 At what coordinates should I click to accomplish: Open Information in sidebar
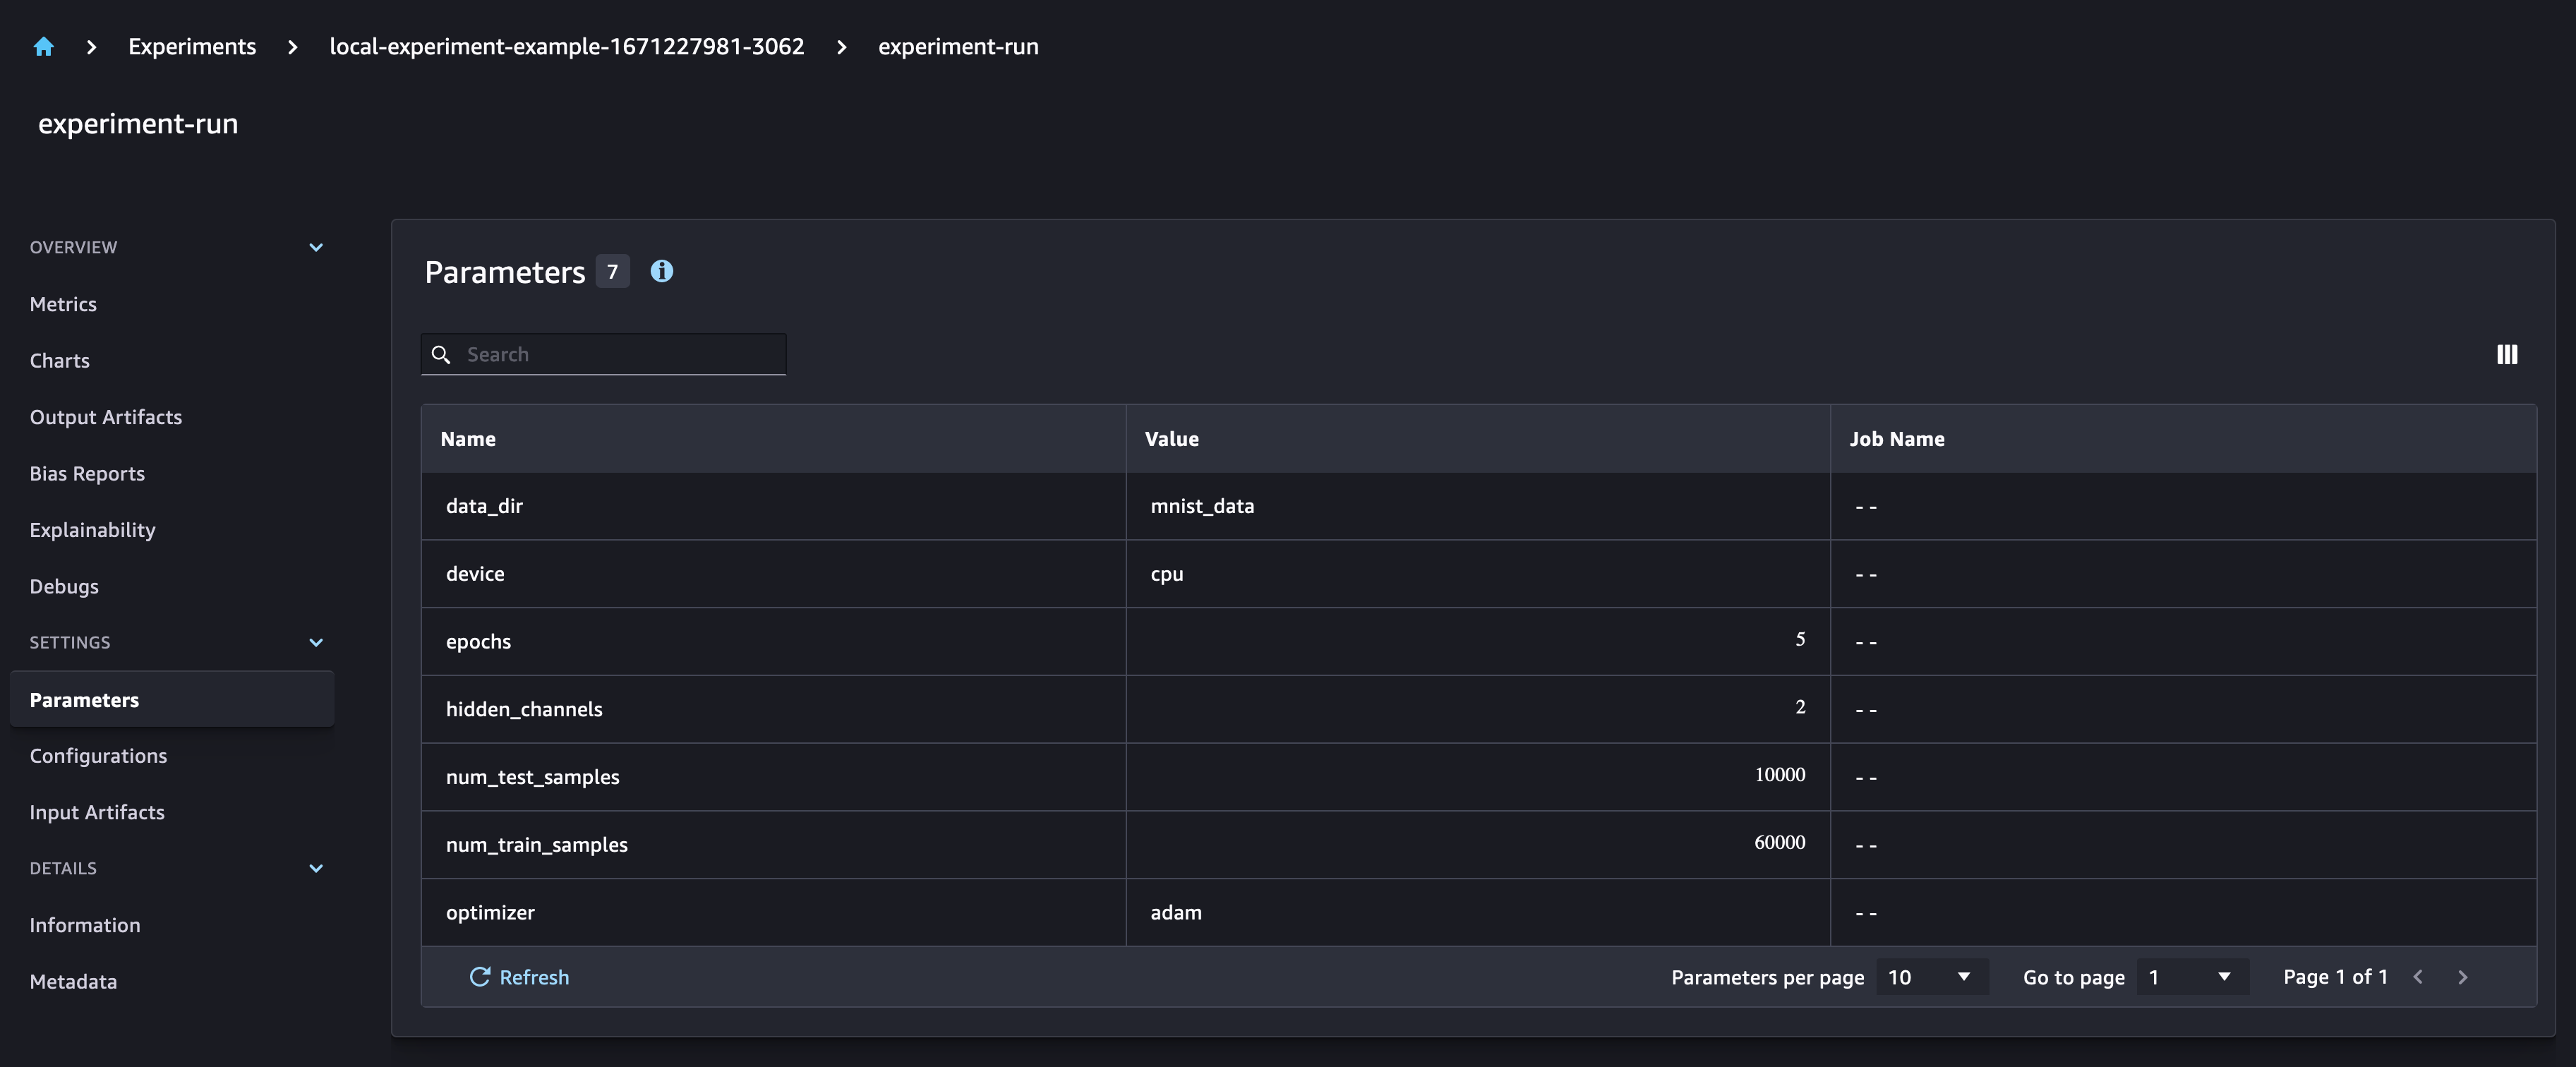[x=85, y=925]
